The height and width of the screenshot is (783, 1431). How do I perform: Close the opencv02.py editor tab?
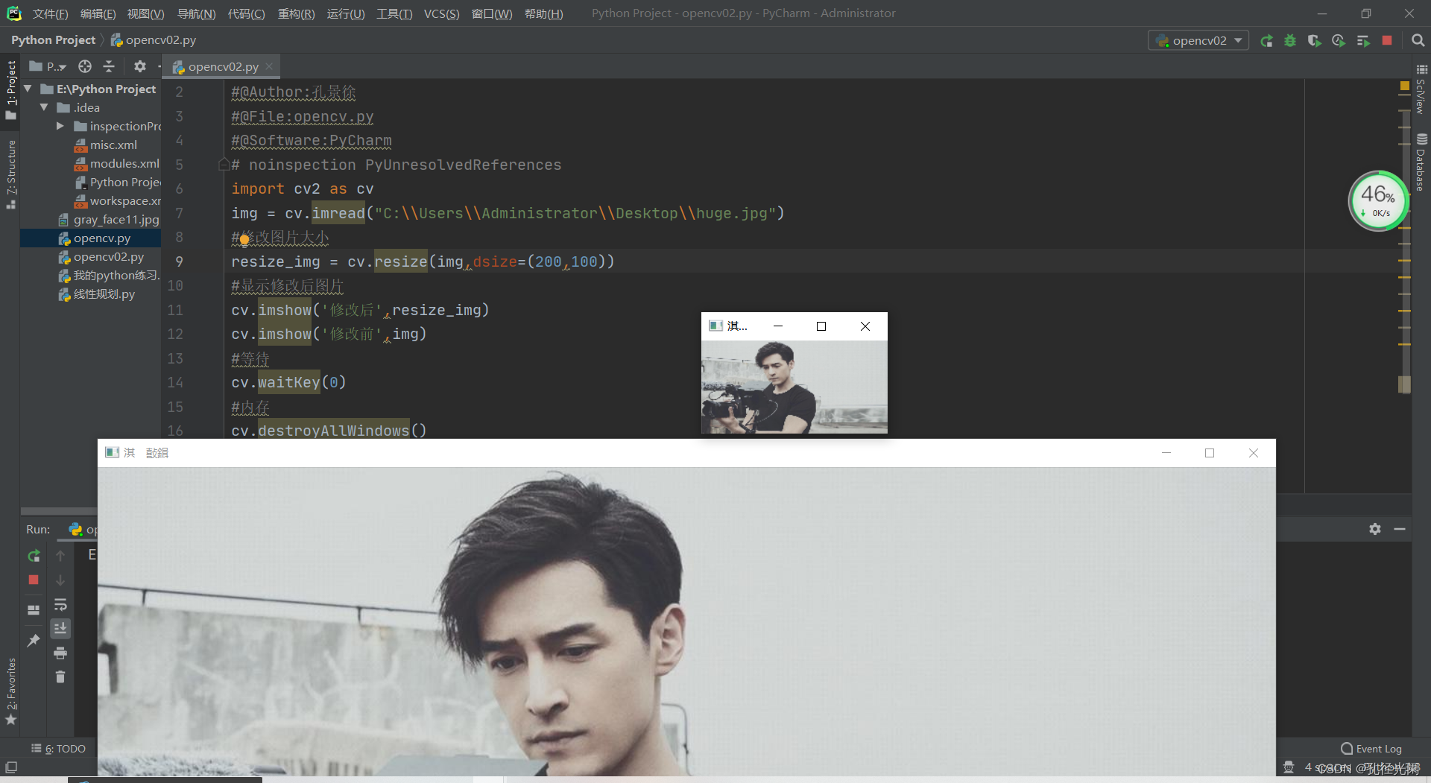(269, 66)
